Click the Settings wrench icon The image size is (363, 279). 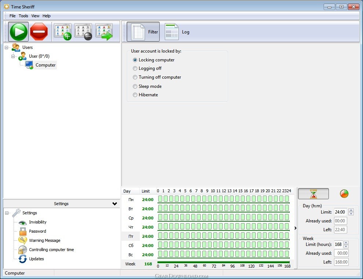click(16, 213)
